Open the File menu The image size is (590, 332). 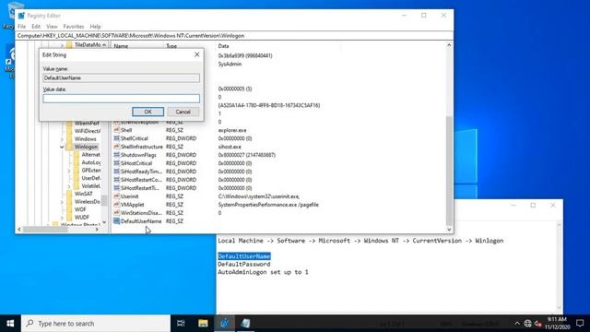(x=21, y=27)
